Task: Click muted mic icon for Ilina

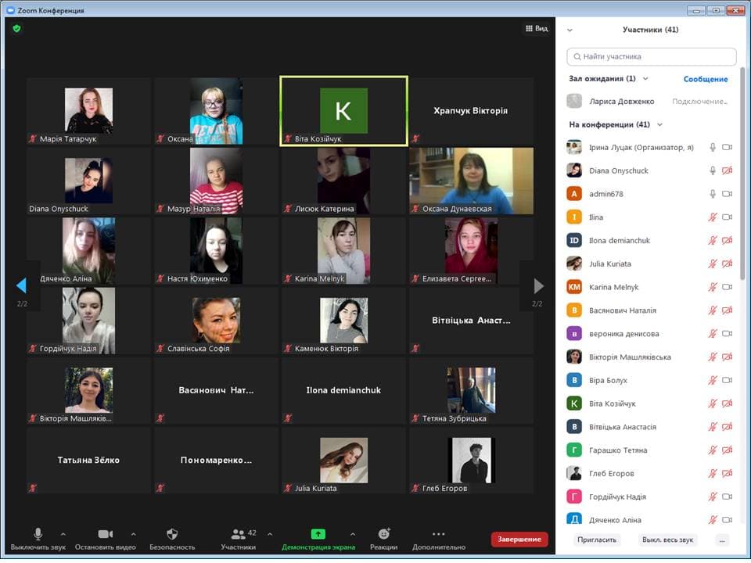Action: pyautogui.click(x=712, y=217)
